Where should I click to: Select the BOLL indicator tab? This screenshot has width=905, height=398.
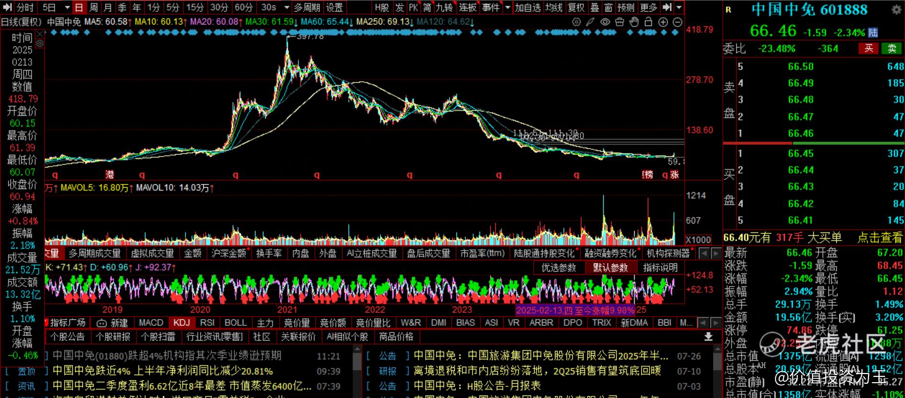tap(235, 323)
